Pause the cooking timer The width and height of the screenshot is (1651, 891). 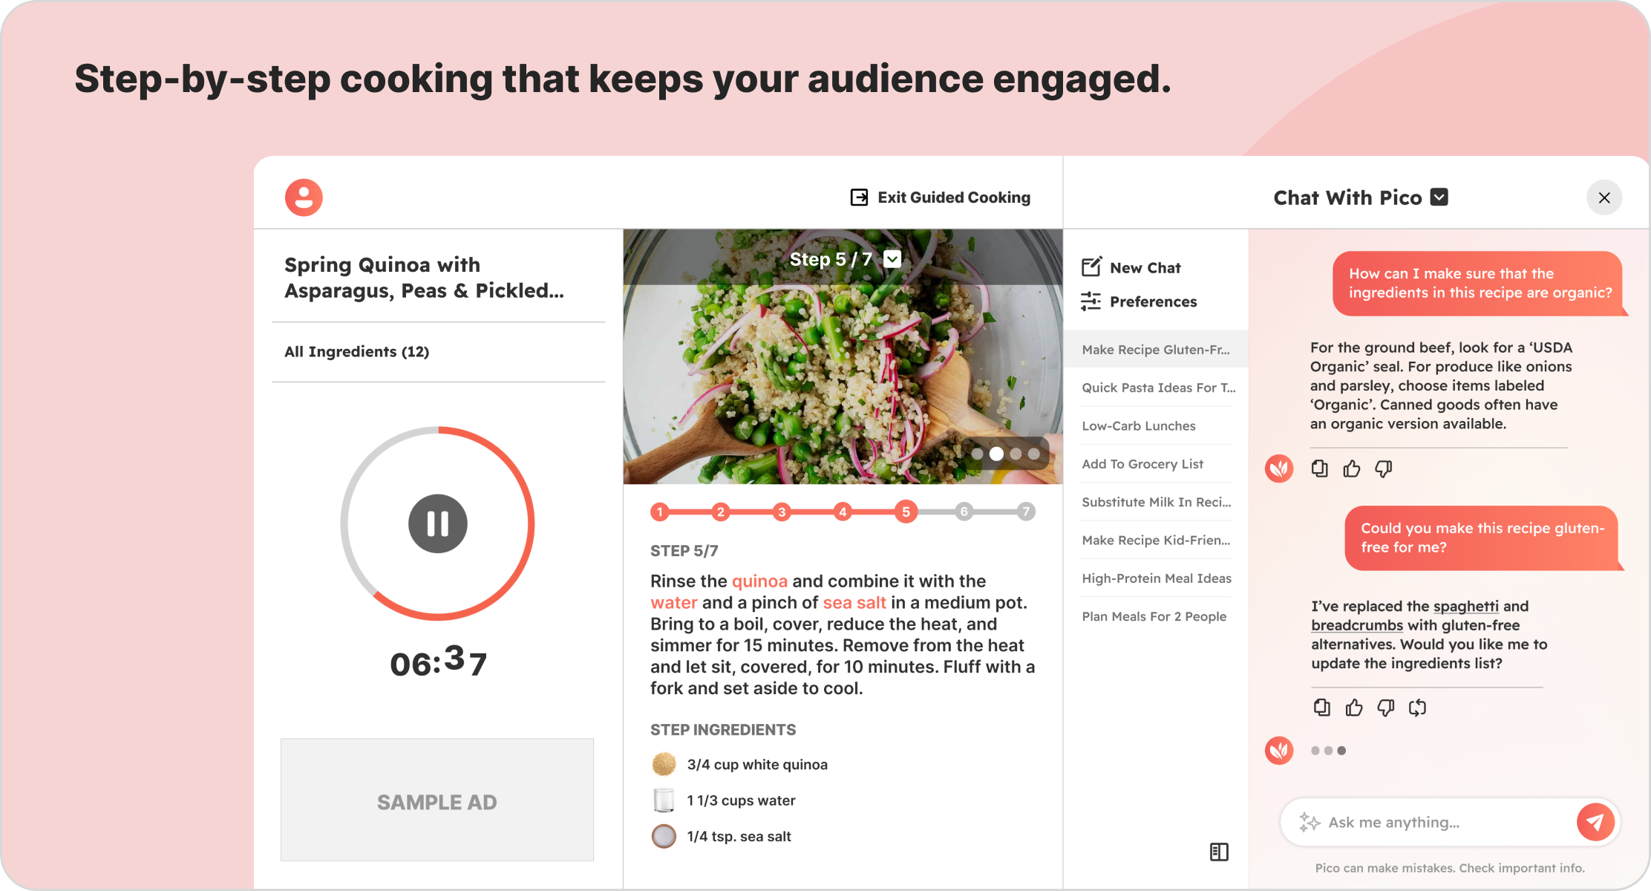[x=437, y=523]
